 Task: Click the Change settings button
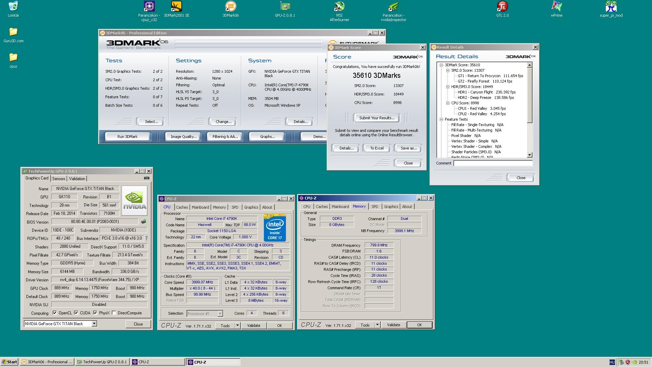coord(223,122)
